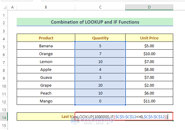Select the Quantity header cell
The image size is (185, 130).
tap(100, 38)
